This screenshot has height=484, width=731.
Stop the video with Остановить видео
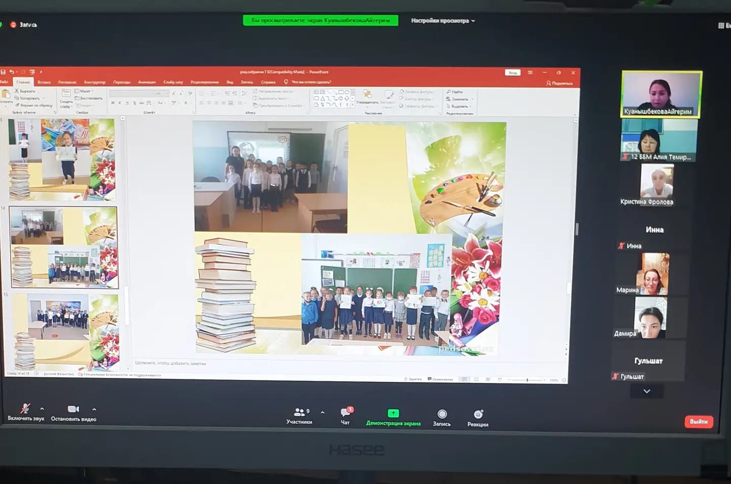point(73,409)
